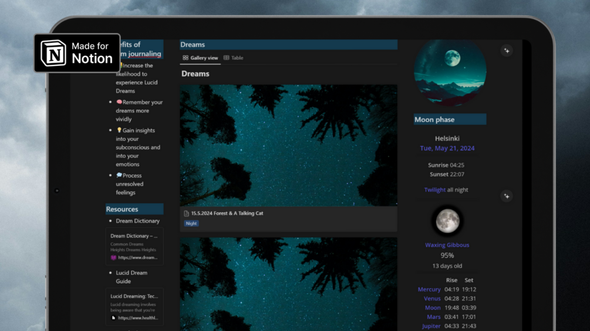Click the Venus set time 21:31
This screenshot has height=331, width=590.
[469, 299]
